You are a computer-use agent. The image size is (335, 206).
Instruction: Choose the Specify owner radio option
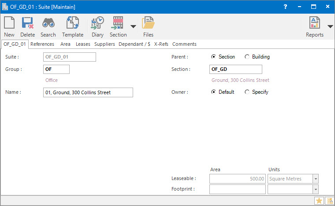[x=247, y=92]
